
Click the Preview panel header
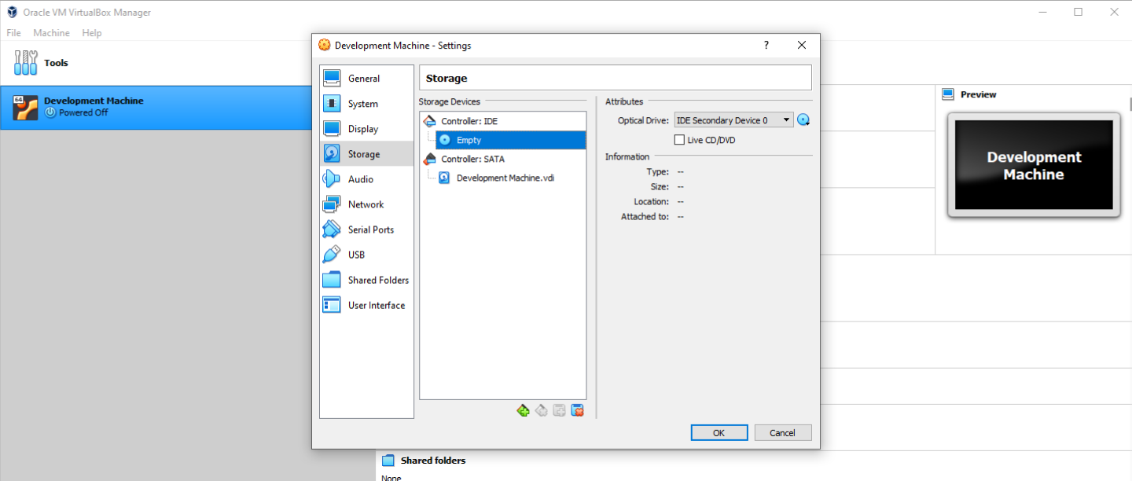coord(978,94)
